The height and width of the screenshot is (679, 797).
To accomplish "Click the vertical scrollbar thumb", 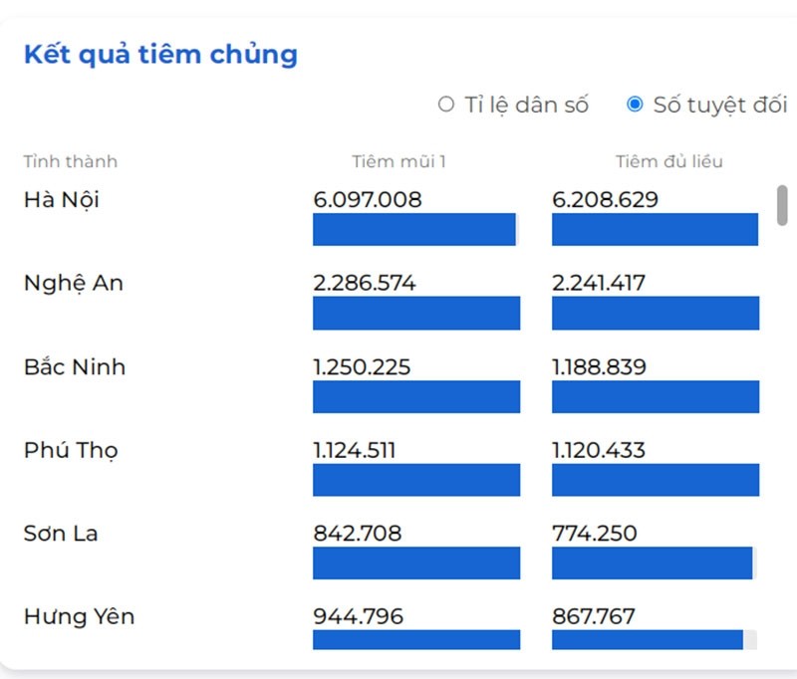I will [x=782, y=205].
